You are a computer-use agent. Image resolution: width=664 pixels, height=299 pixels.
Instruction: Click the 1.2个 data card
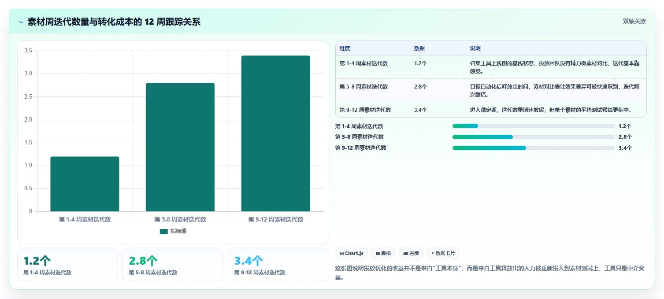click(x=67, y=265)
